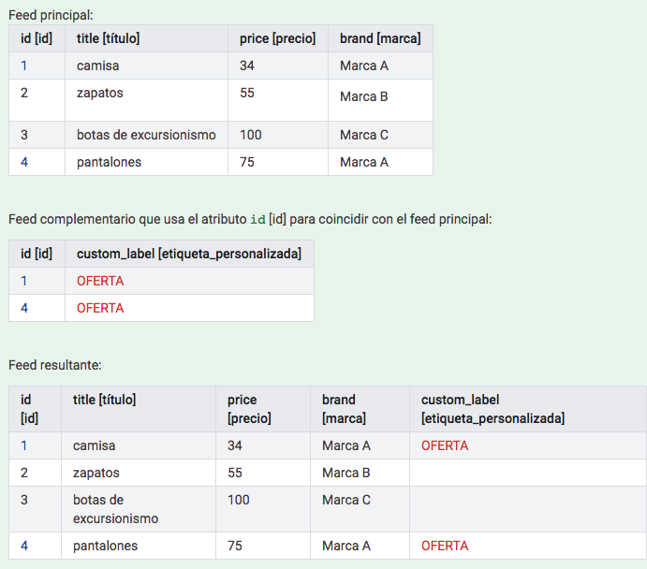Click the 'camisa' cell in the Feed principal table
Screen dimensions: 647x569
pos(98,66)
